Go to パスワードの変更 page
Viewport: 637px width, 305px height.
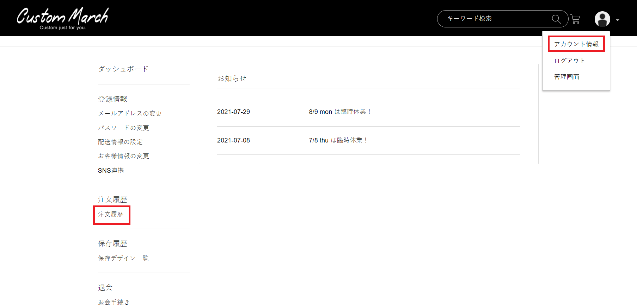(x=123, y=128)
